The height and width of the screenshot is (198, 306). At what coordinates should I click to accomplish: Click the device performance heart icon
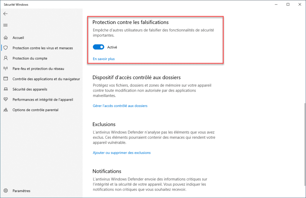tap(5, 99)
